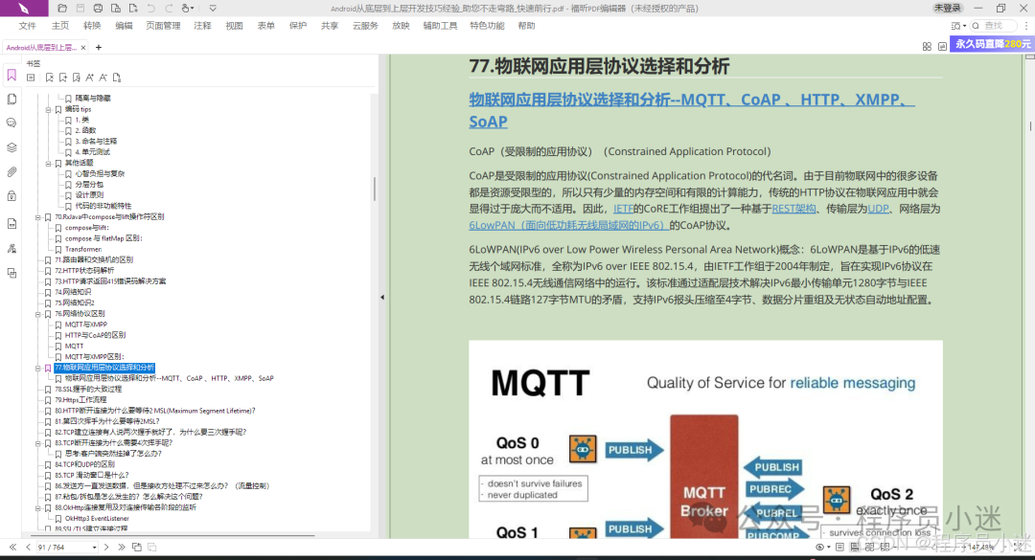1035x560 pixels.
Task: Collapse the 其他话题 bookmark node
Action: pyautogui.click(x=48, y=163)
